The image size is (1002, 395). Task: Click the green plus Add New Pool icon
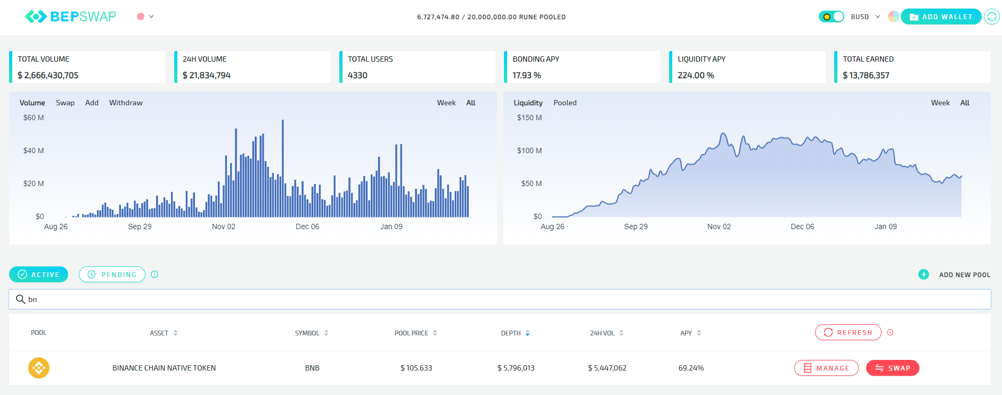[924, 274]
